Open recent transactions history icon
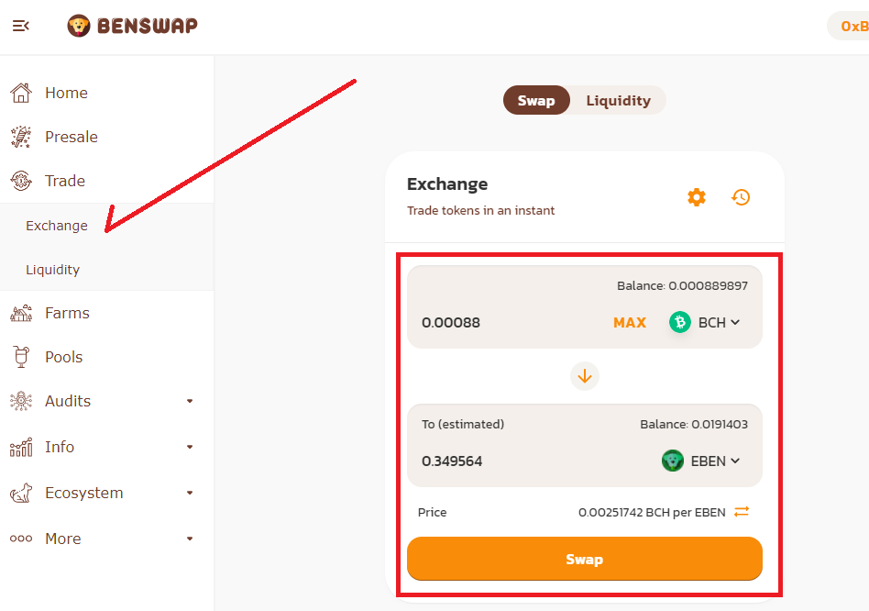This screenshot has height=611, width=869. [741, 197]
